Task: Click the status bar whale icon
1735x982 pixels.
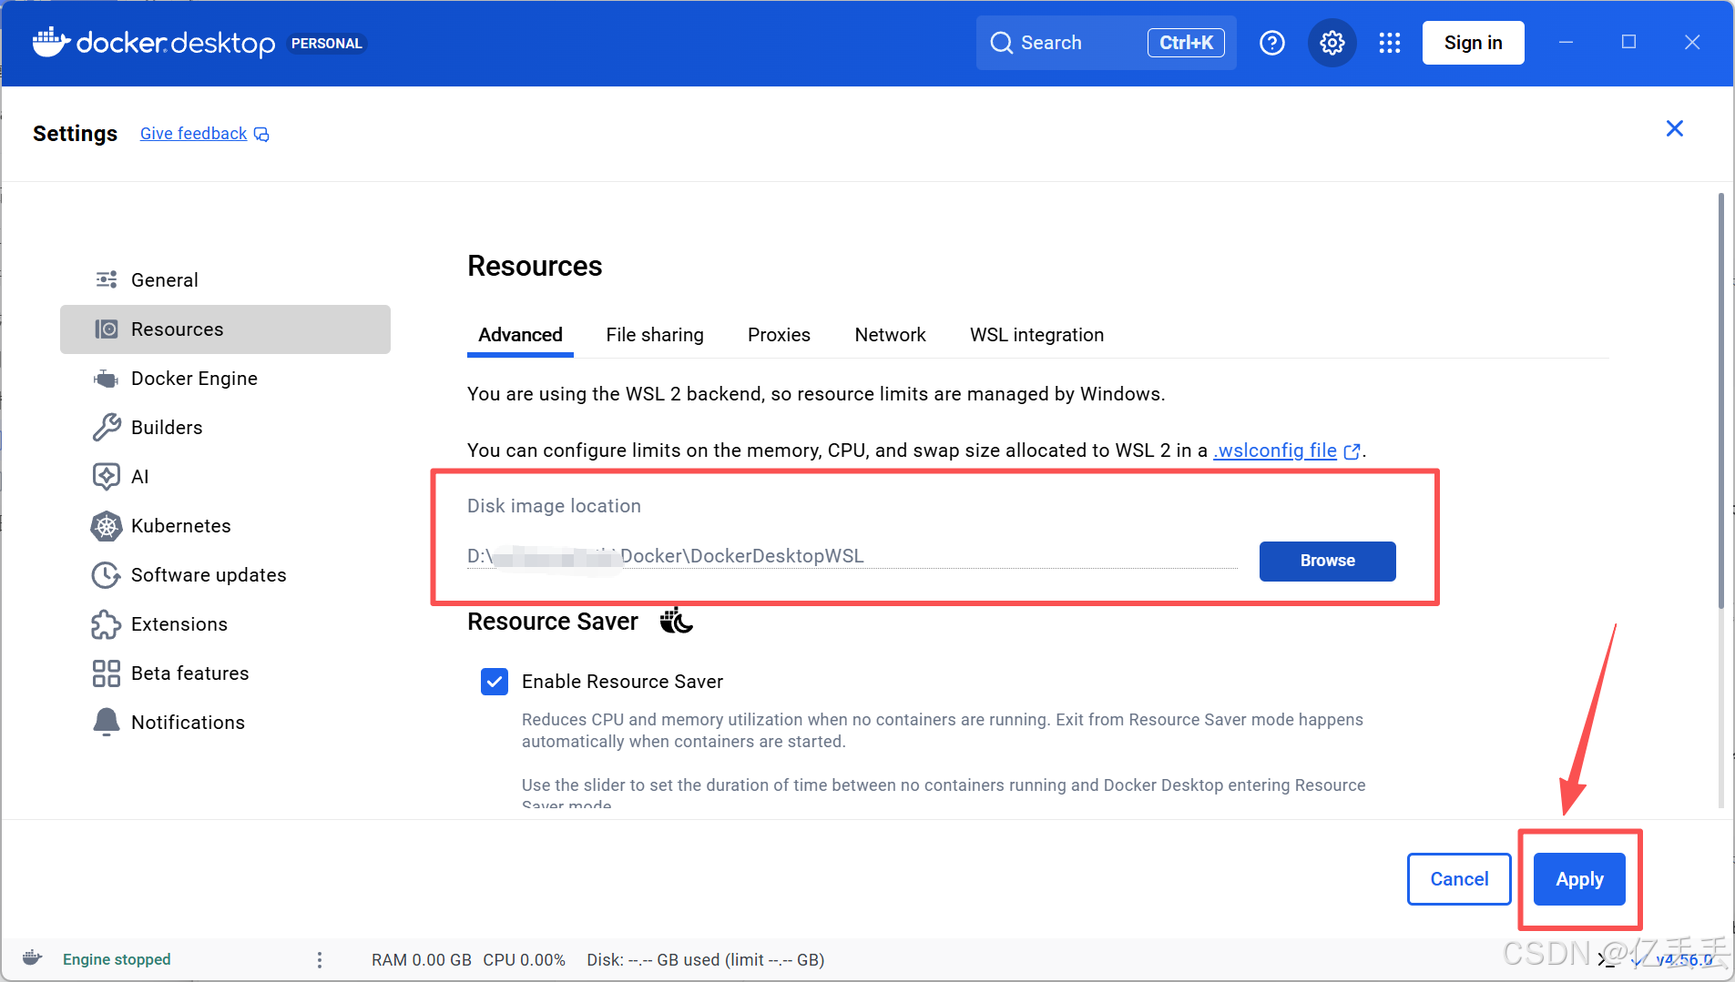Action: (32, 957)
